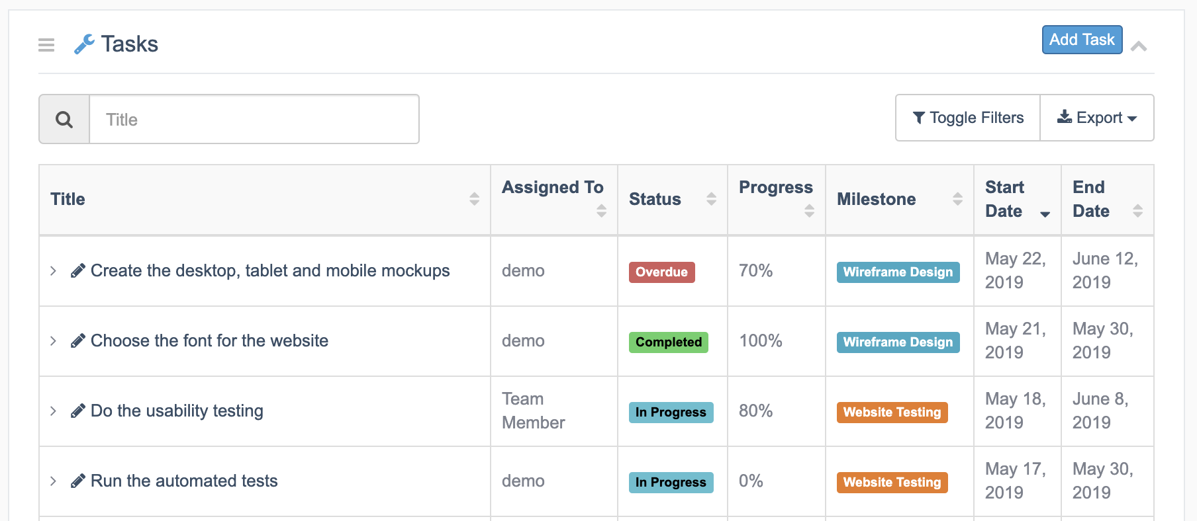Screen dimensions: 1197x521
Task: Click the hamburger menu icon beside Tasks
Action: pyautogui.click(x=46, y=45)
